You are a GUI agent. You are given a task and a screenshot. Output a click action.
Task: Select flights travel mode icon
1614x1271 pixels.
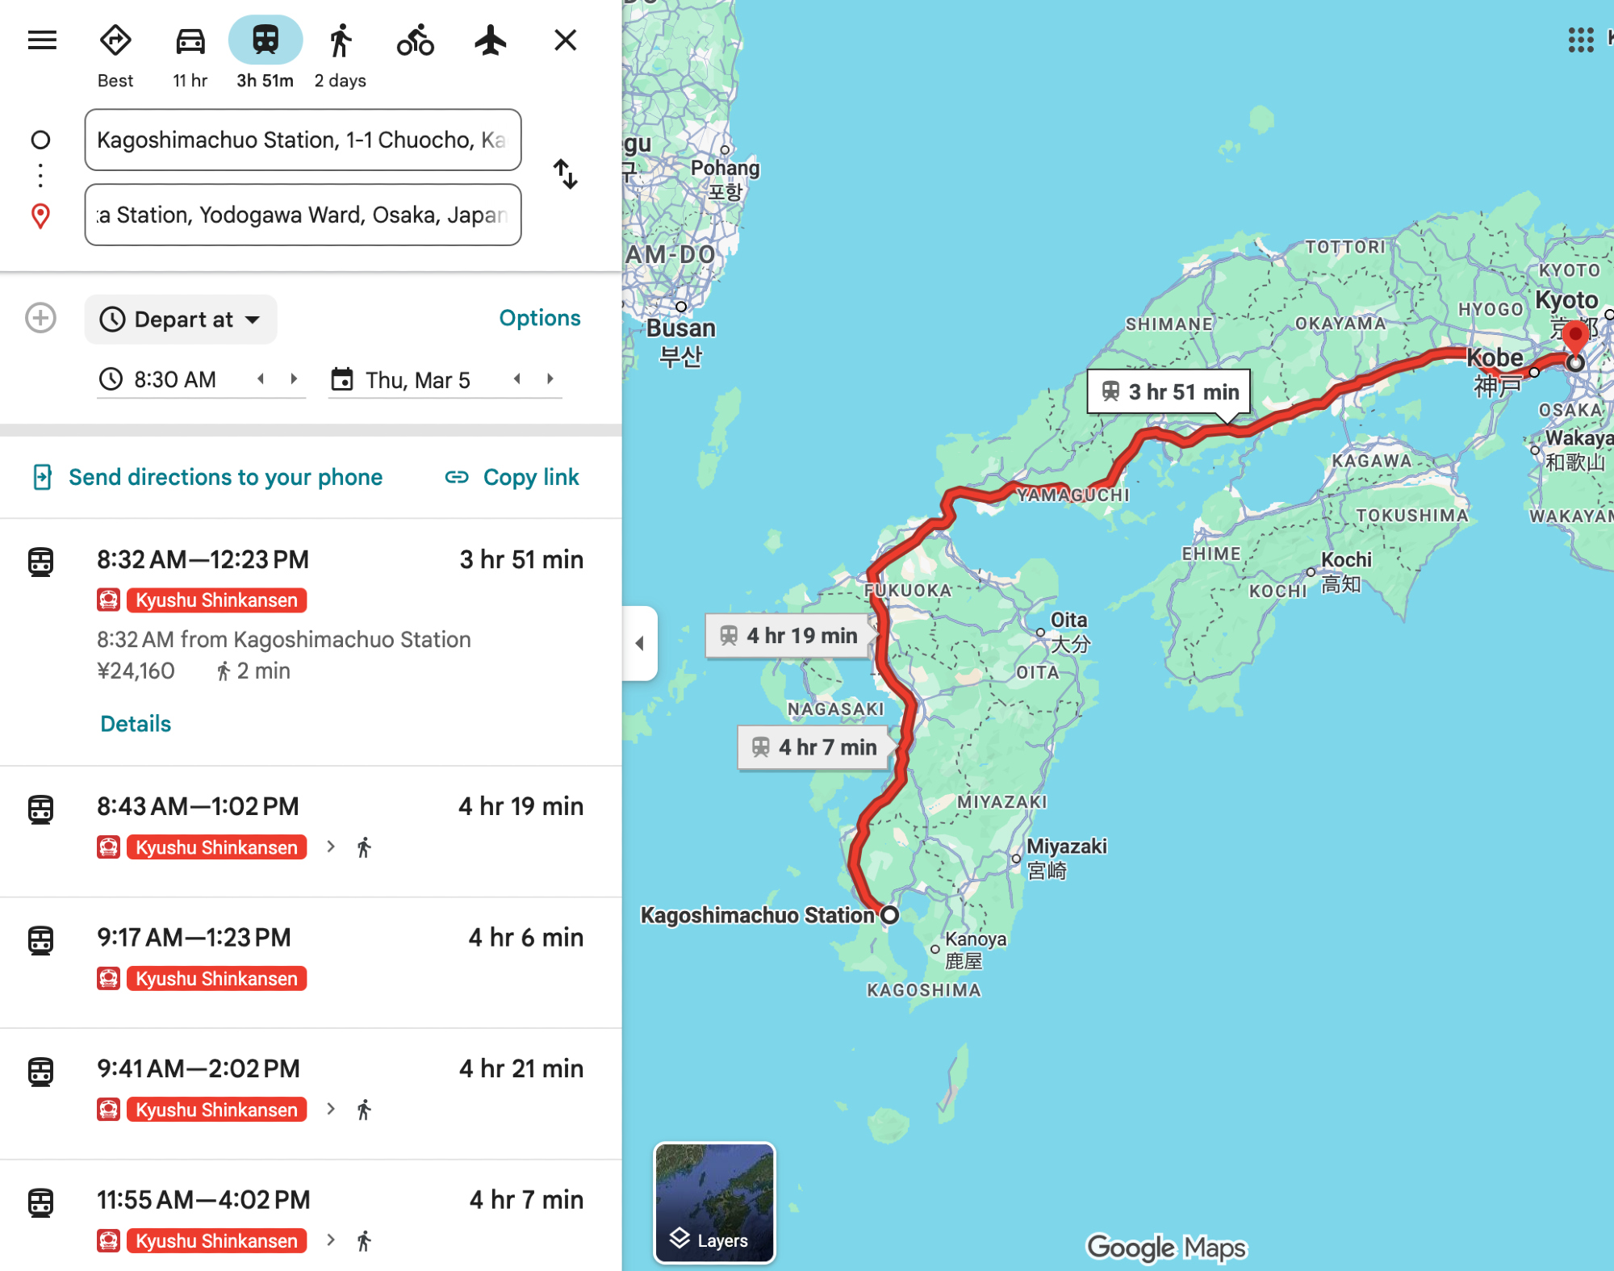[x=490, y=40]
